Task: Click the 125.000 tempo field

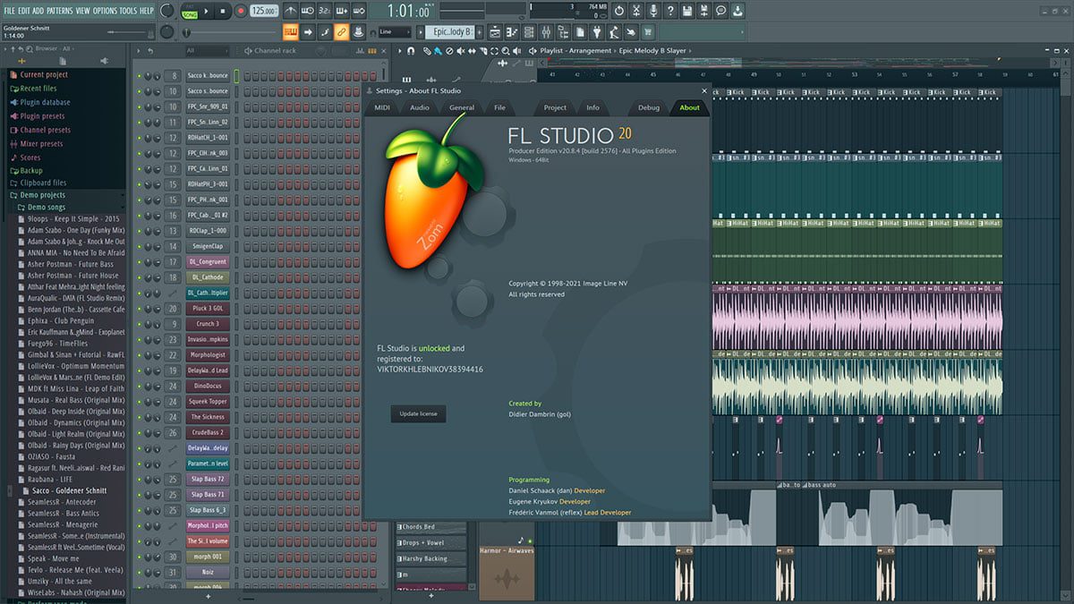Action: click(264, 11)
